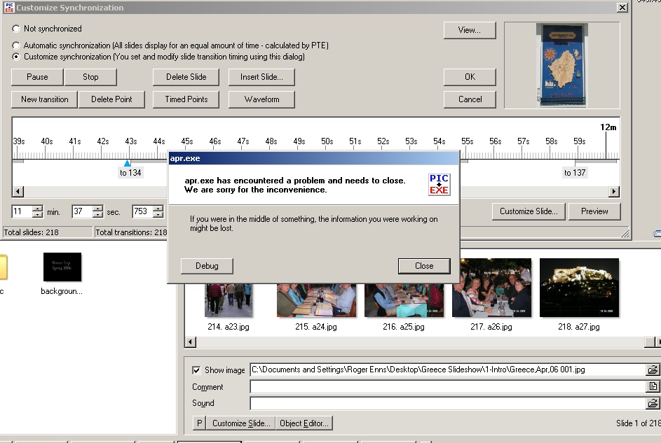Browse for image file with folder icon

(x=653, y=370)
